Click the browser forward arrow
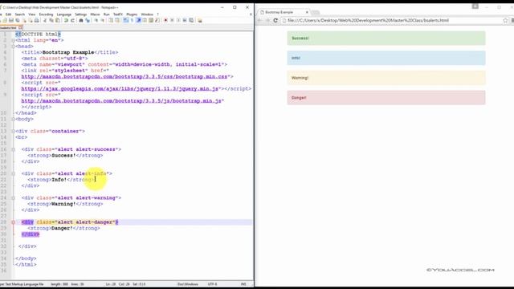Viewport: 514px width, 289px height. 267,20
